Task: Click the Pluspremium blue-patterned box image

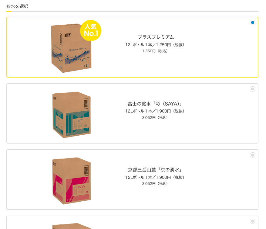Action: [71, 48]
